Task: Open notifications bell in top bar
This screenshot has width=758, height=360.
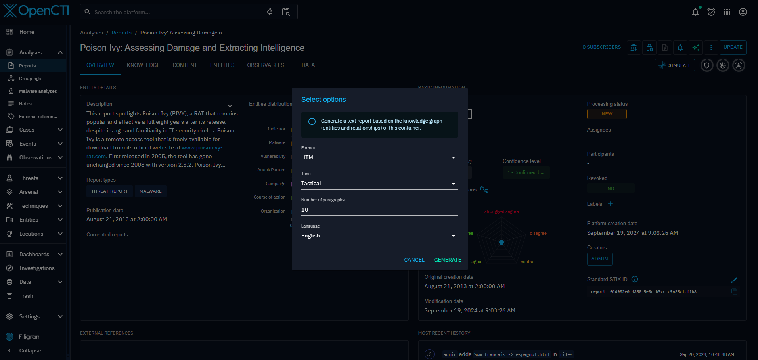Action: (695, 12)
